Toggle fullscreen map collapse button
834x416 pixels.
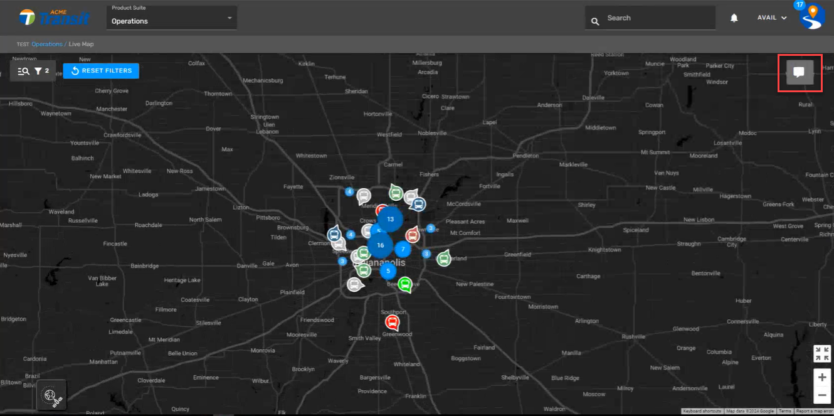tap(821, 353)
